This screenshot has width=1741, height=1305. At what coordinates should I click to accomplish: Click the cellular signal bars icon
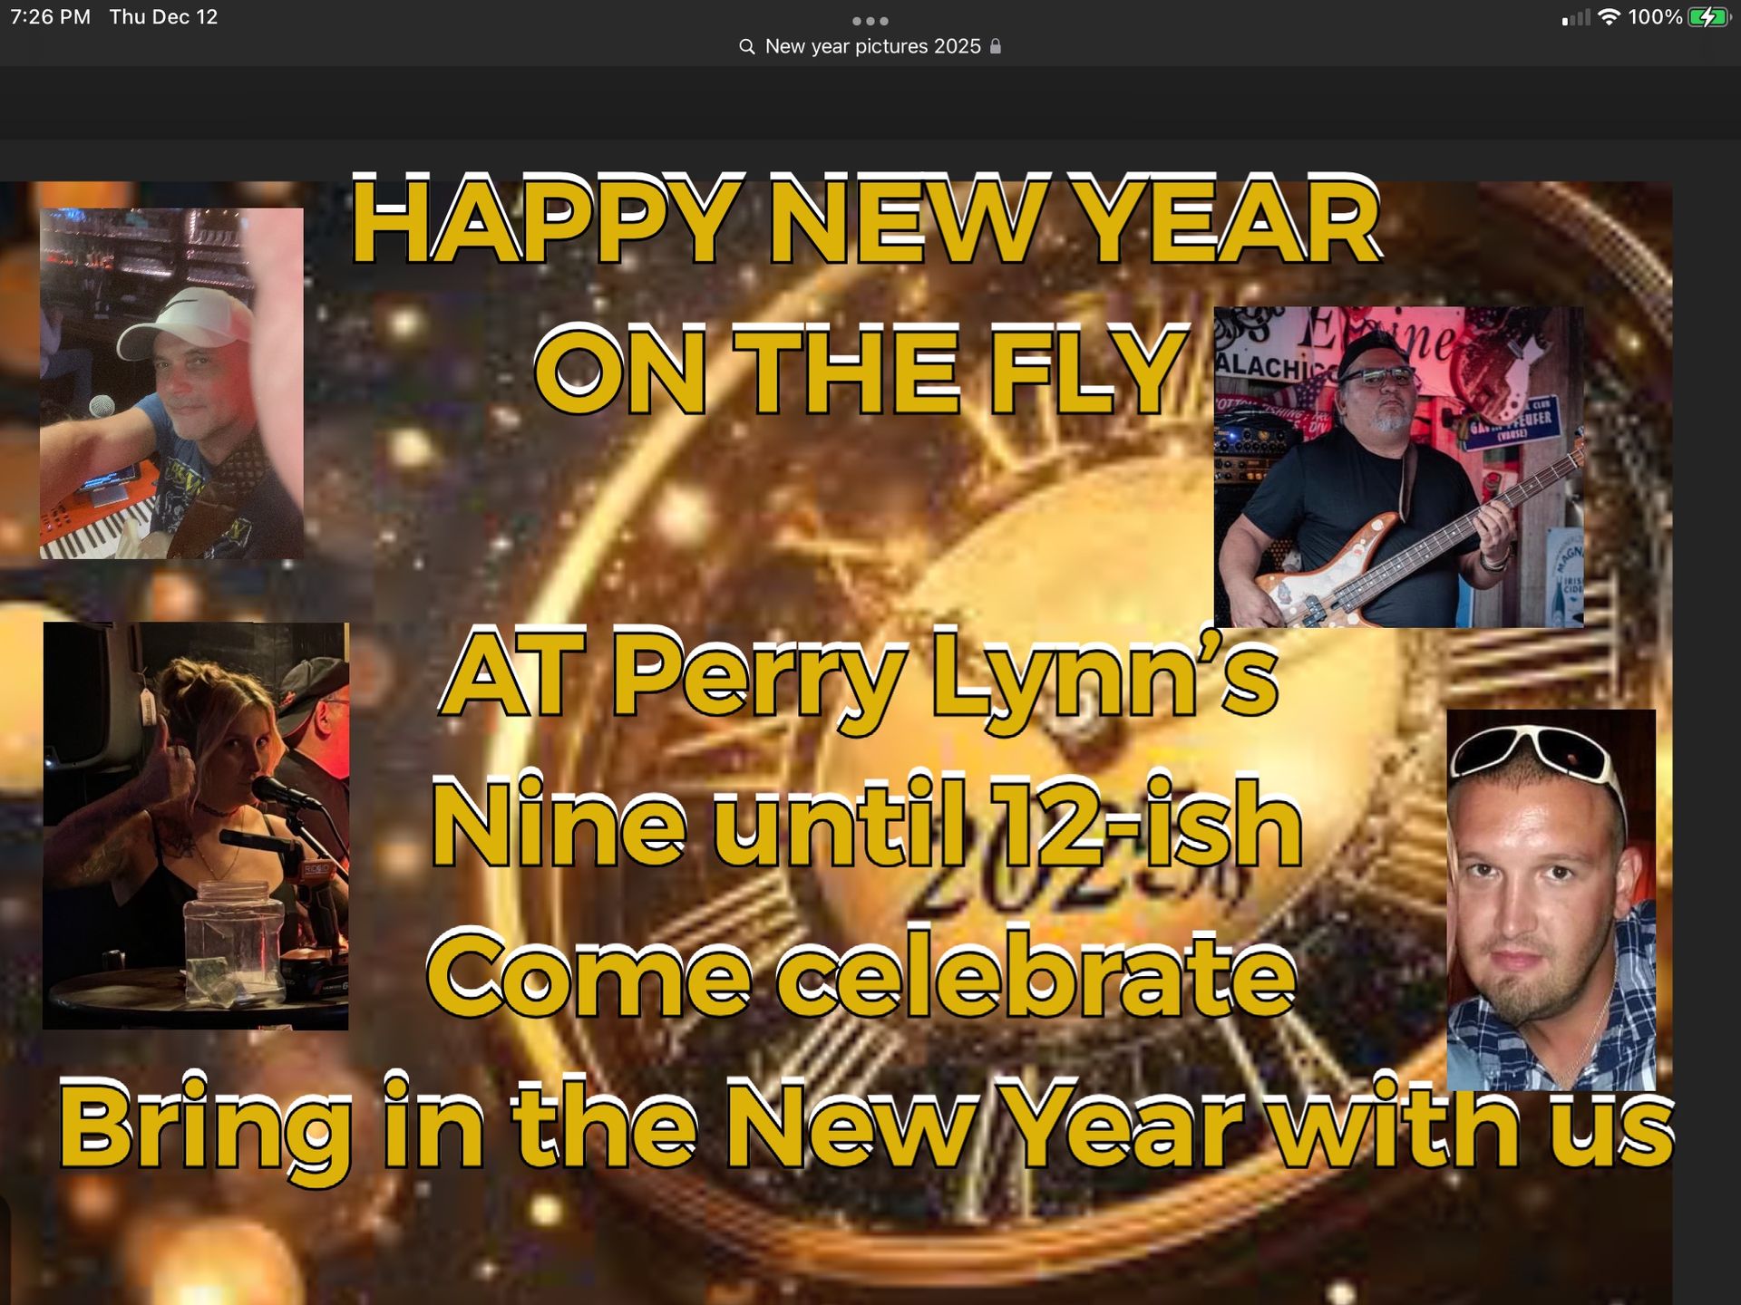[x=1576, y=17]
